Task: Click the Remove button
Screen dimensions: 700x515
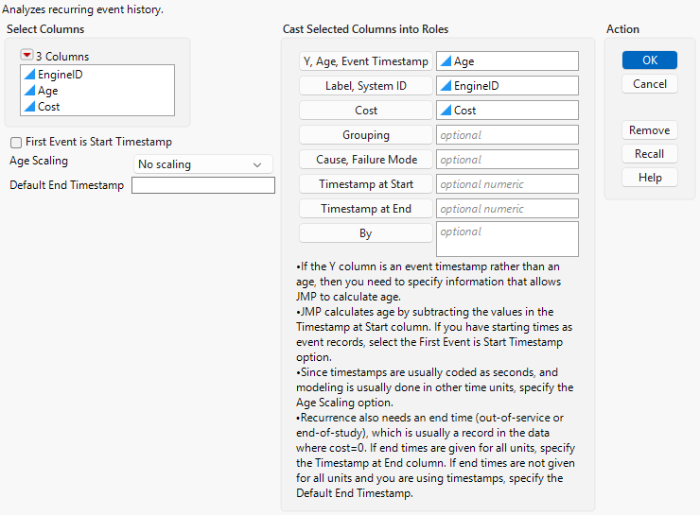Action: point(649,130)
